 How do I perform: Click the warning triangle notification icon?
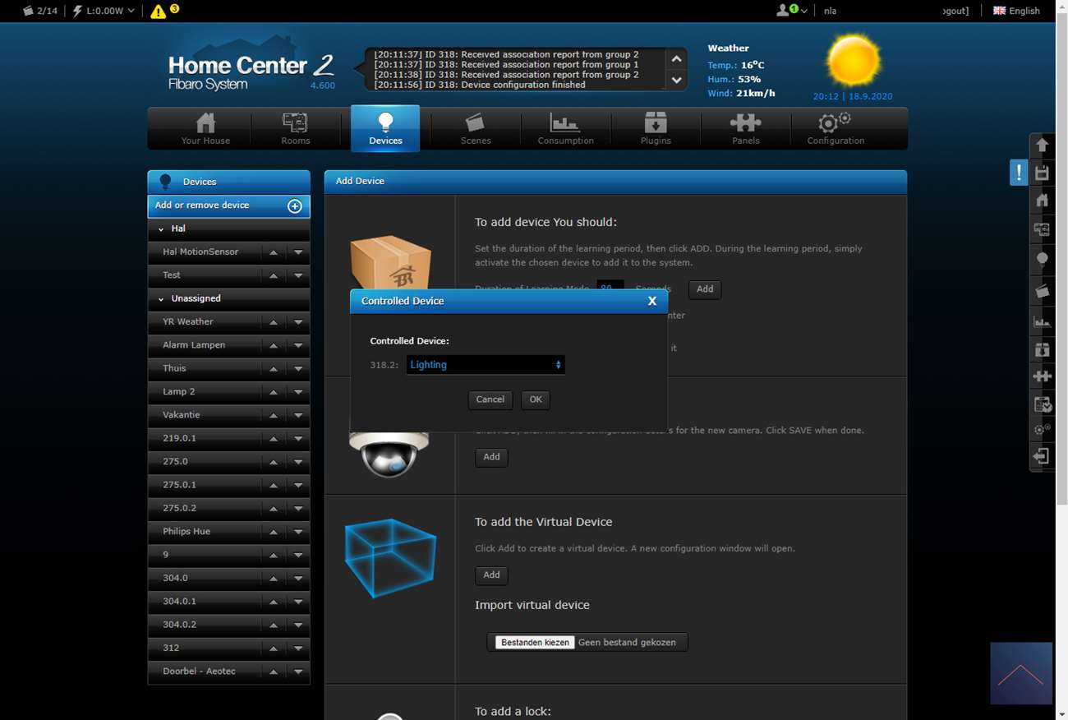point(158,11)
